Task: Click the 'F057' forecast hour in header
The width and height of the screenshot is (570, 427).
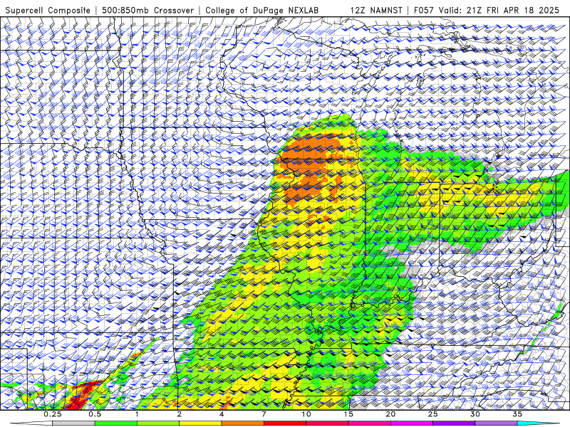Action: tap(424, 10)
